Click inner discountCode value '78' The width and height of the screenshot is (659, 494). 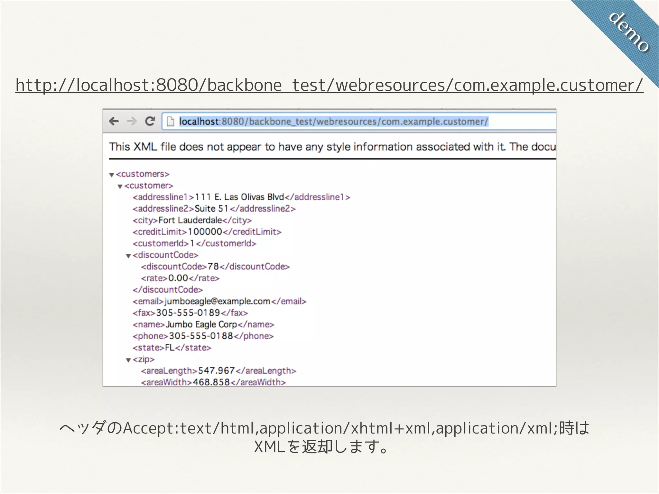pos(213,266)
